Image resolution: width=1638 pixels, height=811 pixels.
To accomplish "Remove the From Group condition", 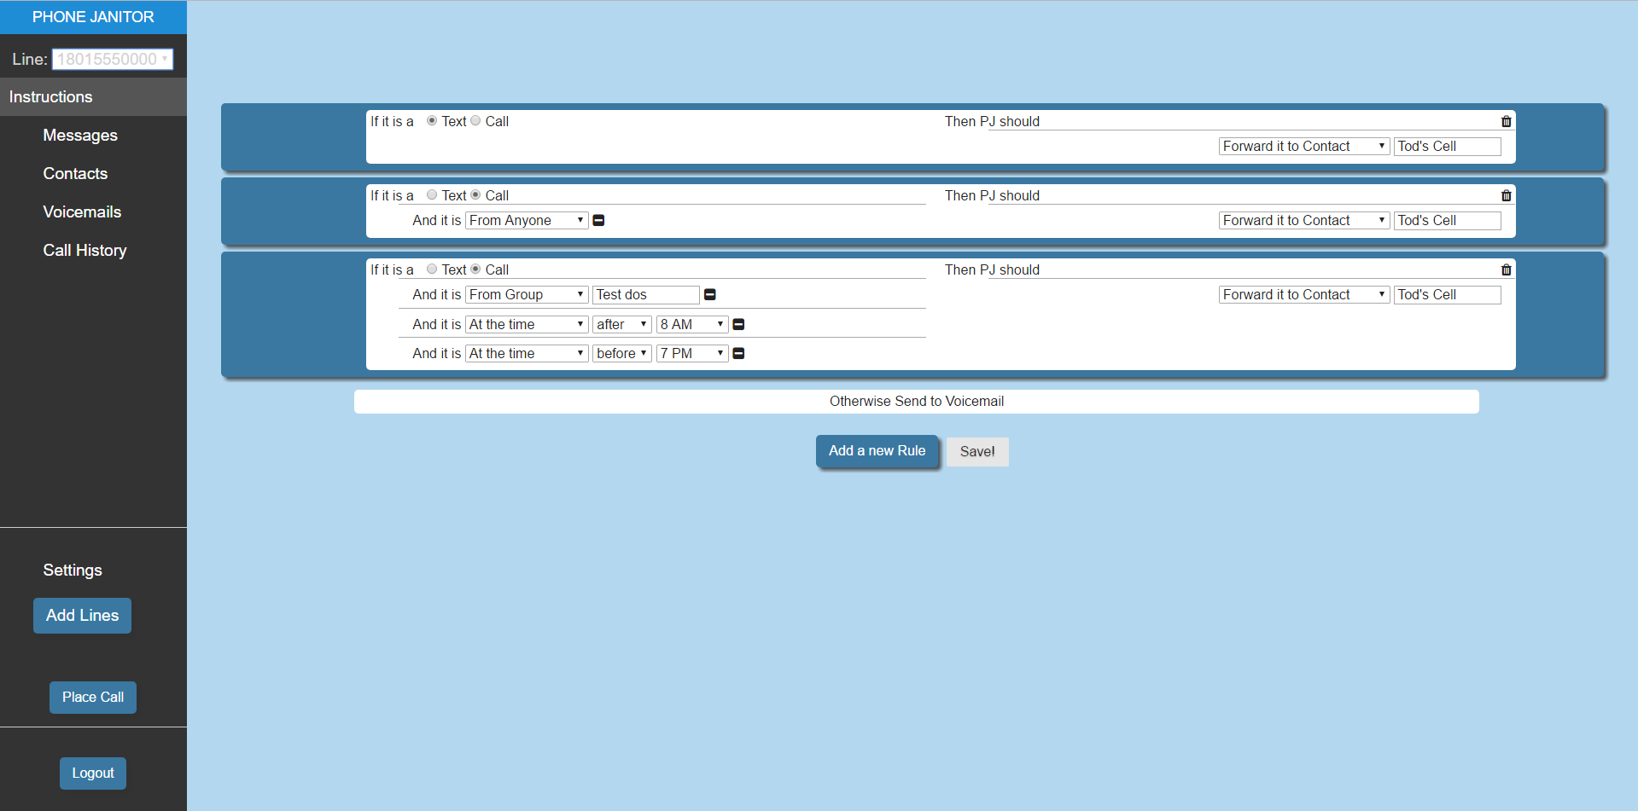I will point(709,295).
